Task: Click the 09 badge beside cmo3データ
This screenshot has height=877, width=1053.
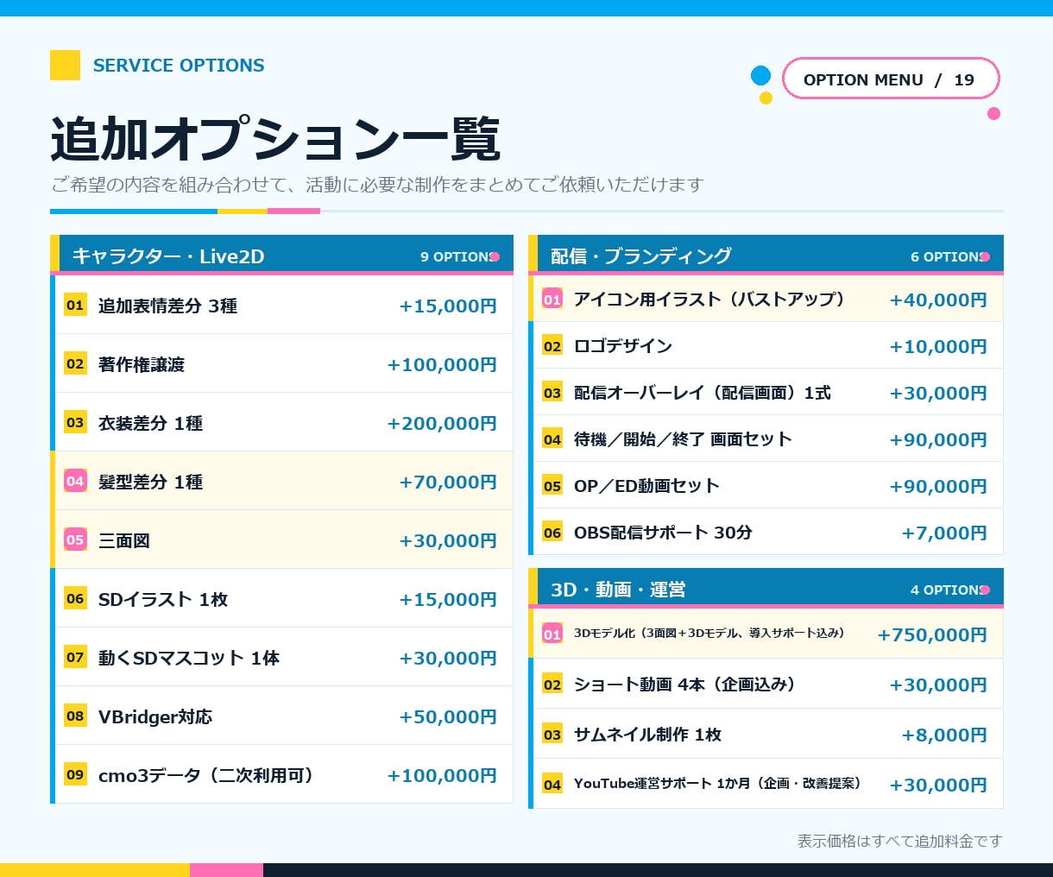Action: [75, 774]
